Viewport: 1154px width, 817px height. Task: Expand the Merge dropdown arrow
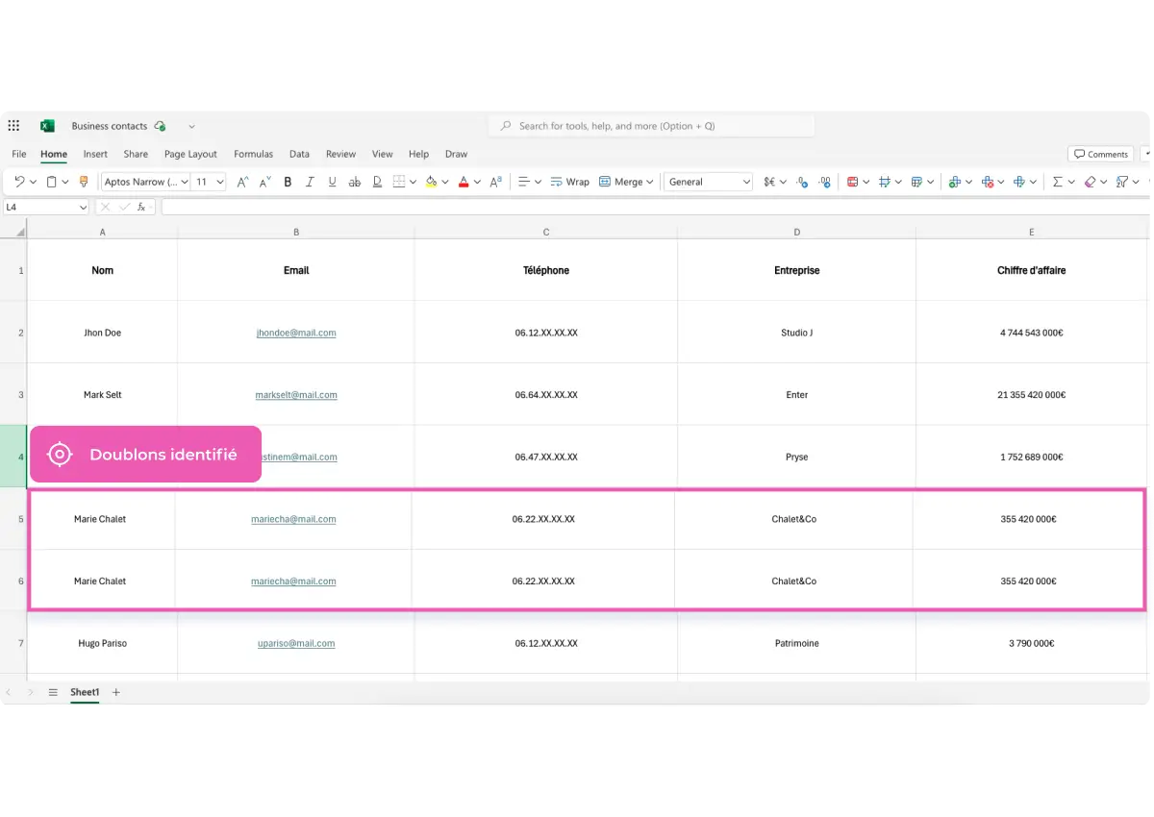coord(650,182)
